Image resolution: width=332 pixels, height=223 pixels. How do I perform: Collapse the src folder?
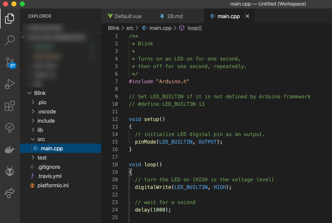coord(41,139)
